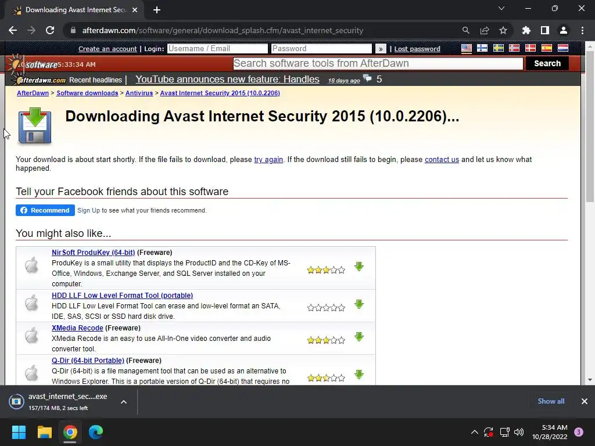
Task: Open Avast Internet Security 2015 breadcrumb
Action: tap(220, 93)
